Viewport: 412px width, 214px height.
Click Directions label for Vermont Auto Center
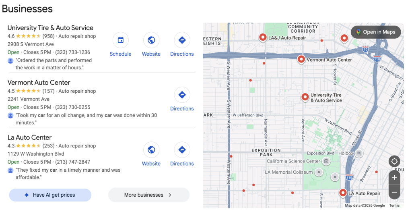coord(182,109)
